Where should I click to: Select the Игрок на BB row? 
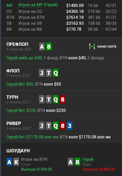tap(62, 29)
